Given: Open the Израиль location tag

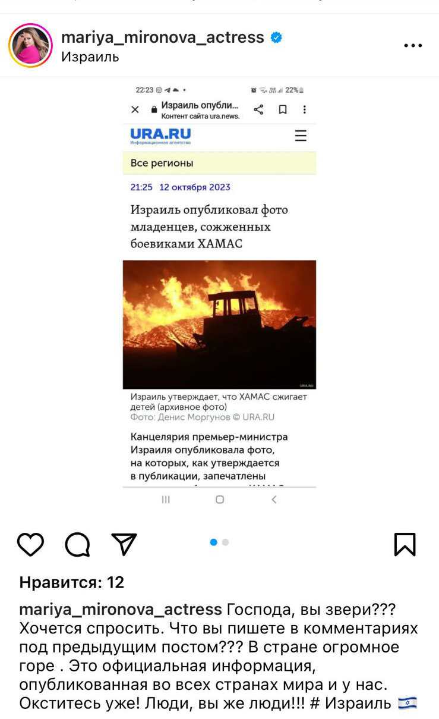Looking at the screenshot, I should (x=90, y=57).
